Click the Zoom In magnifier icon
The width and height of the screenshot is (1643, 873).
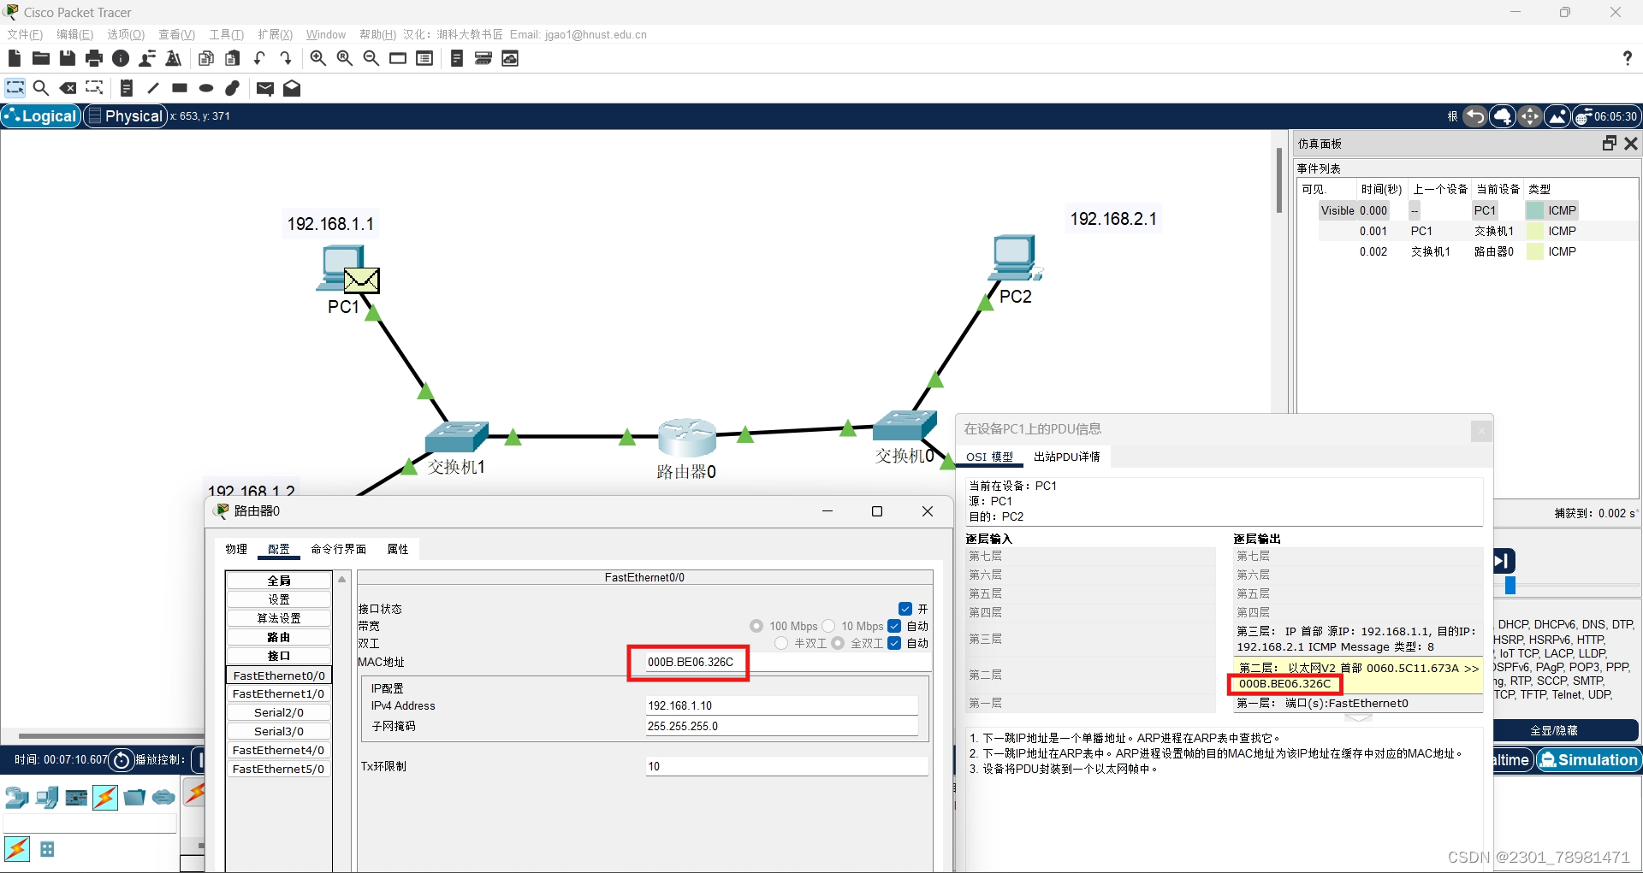point(318,58)
